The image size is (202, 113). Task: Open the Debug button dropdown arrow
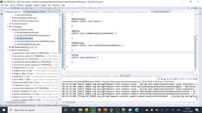tap(23, 8)
